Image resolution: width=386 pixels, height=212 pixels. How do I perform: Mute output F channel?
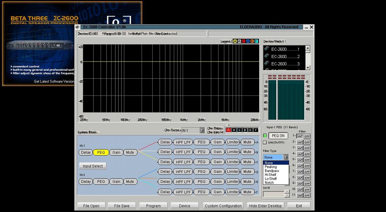point(248,192)
